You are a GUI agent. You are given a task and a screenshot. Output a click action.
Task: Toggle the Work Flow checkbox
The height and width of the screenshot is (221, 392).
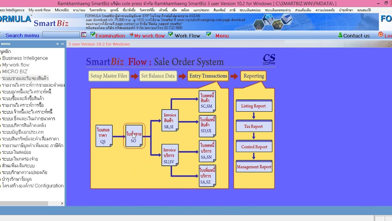click(171, 35)
